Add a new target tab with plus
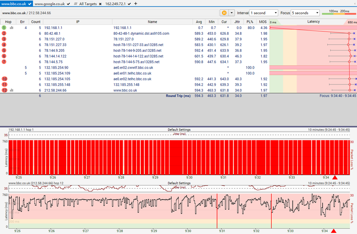Viewport: 357px width, 234px height. pos(136,4)
